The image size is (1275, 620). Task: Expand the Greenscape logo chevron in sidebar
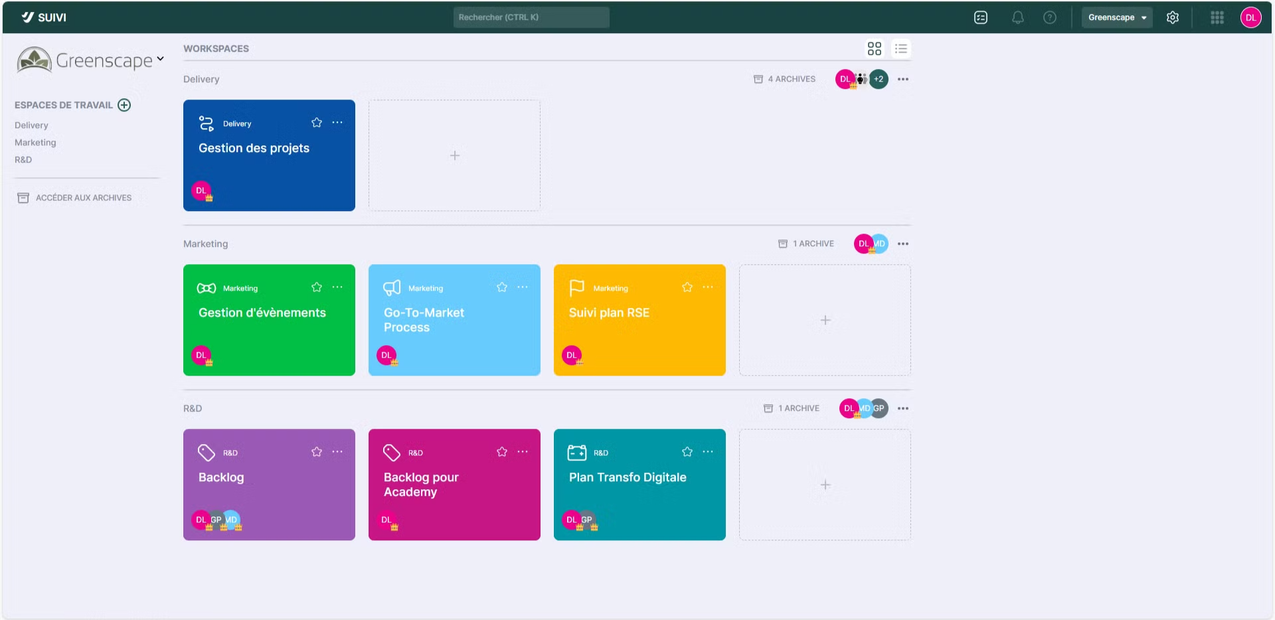click(160, 59)
